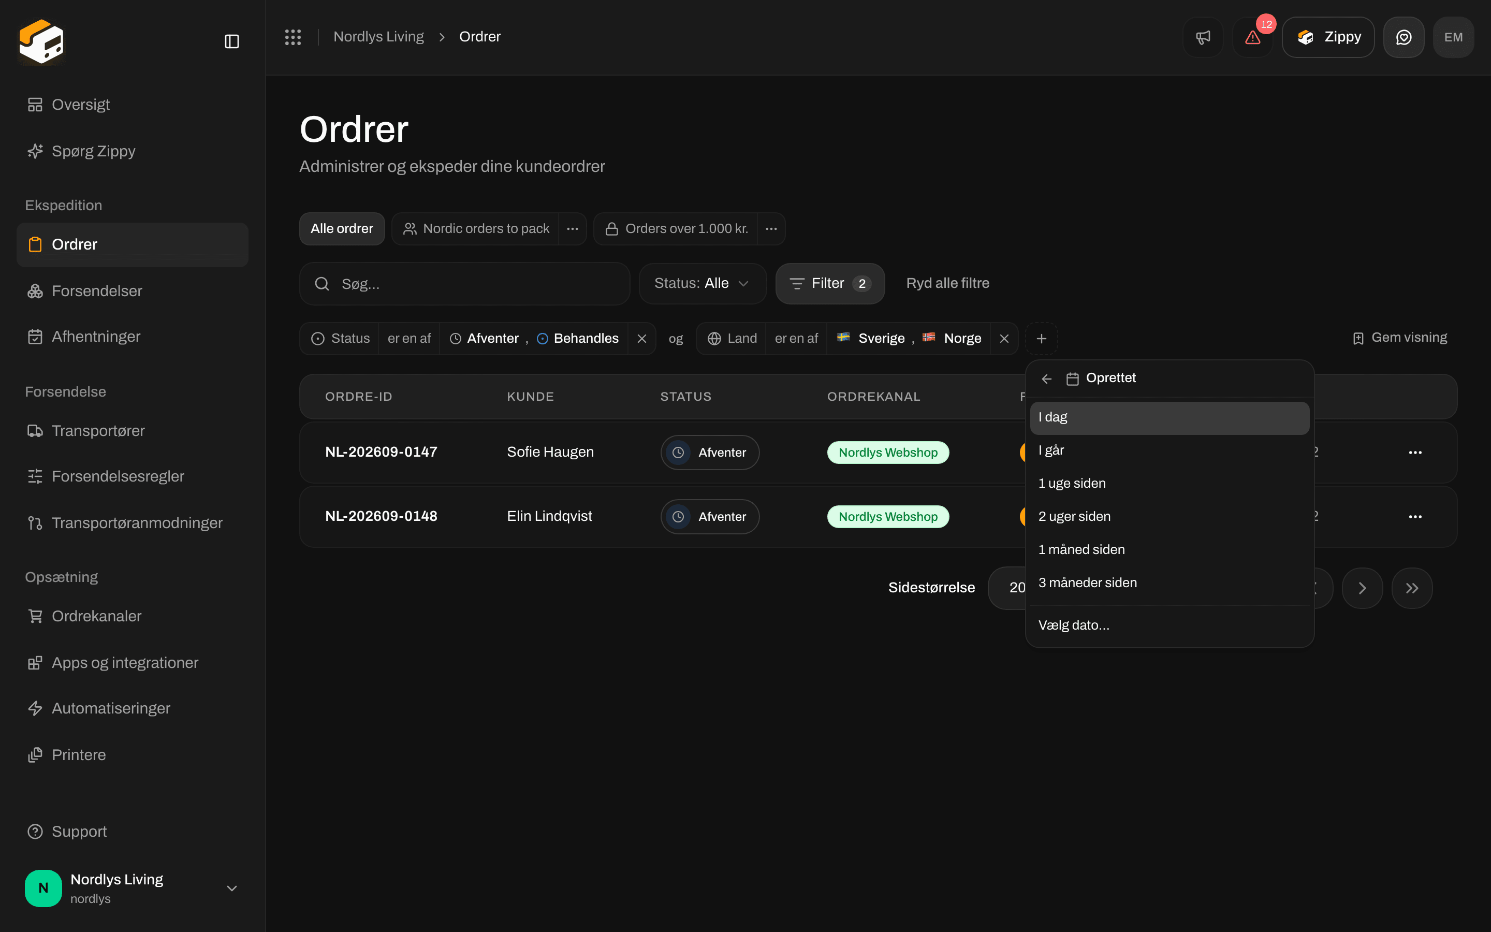Add another filter with plus icon
Screen dimensions: 1491x932
[1041, 339]
